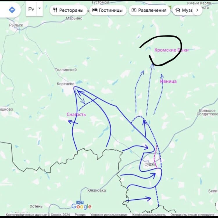Viewport: 218px width, 218px height.
Task: Click the fork-and-knife restaurants icon
Action: 55,10
